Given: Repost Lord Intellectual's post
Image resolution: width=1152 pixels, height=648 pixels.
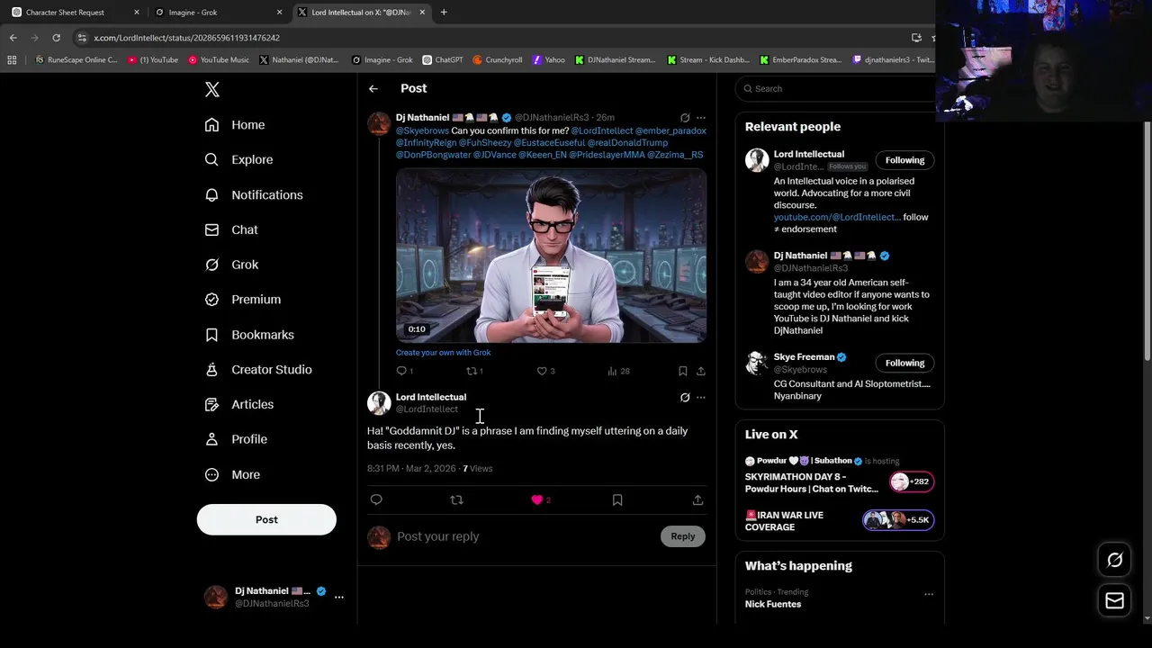Looking at the screenshot, I should pyautogui.click(x=456, y=499).
